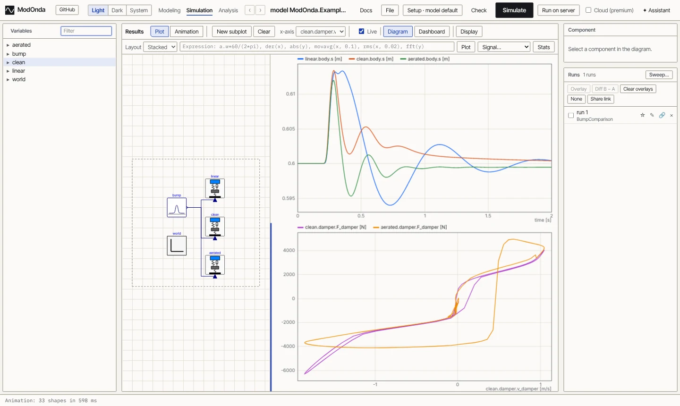Go forward with the right chevron

tap(260, 10)
